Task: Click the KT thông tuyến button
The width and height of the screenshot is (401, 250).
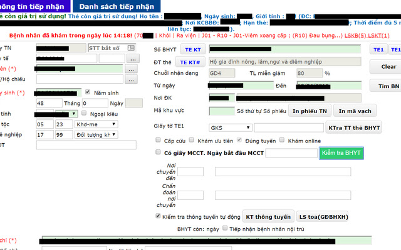Action: click(x=268, y=217)
